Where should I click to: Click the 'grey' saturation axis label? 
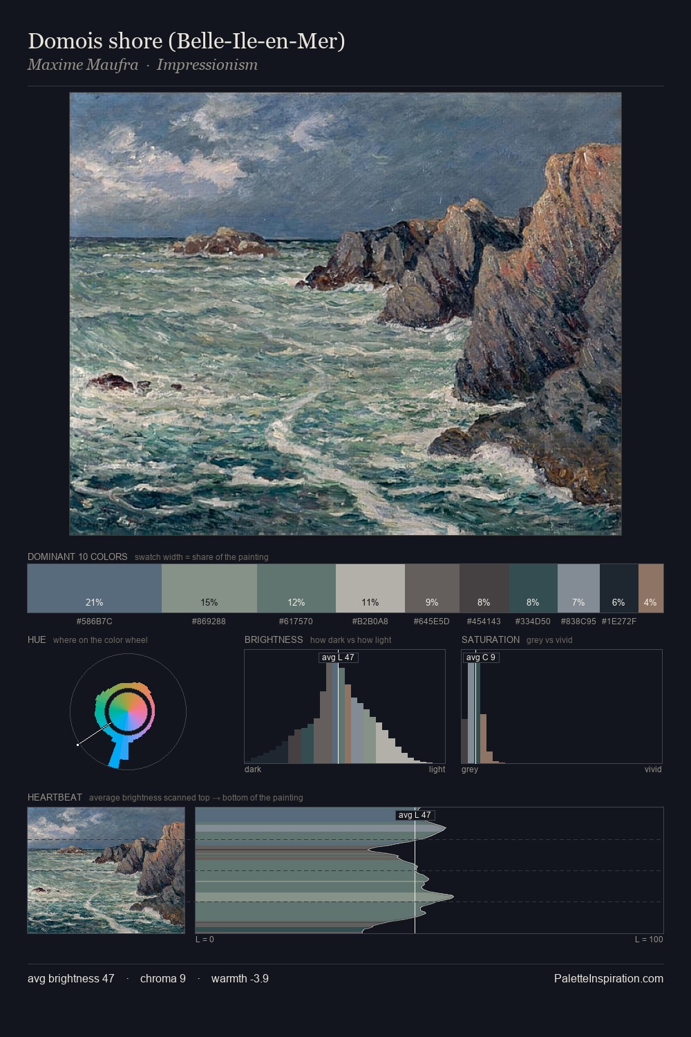pyautogui.click(x=470, y=769)
